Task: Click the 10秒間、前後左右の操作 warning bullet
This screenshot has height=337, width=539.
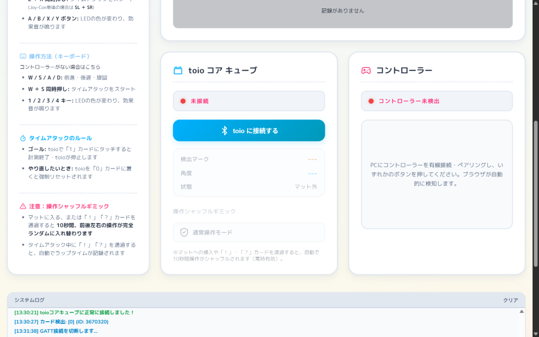Action: point(82,225)
